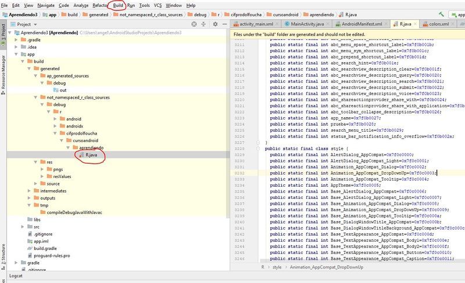Switch to the MainActivity.java tab
This screenshot has width=465, height=283.
point(307,24)
